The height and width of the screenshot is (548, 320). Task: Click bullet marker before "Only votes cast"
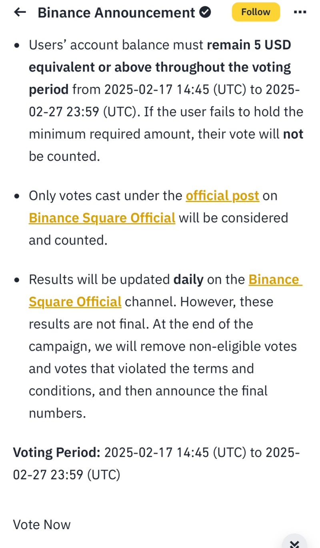[x=16, y=196]
